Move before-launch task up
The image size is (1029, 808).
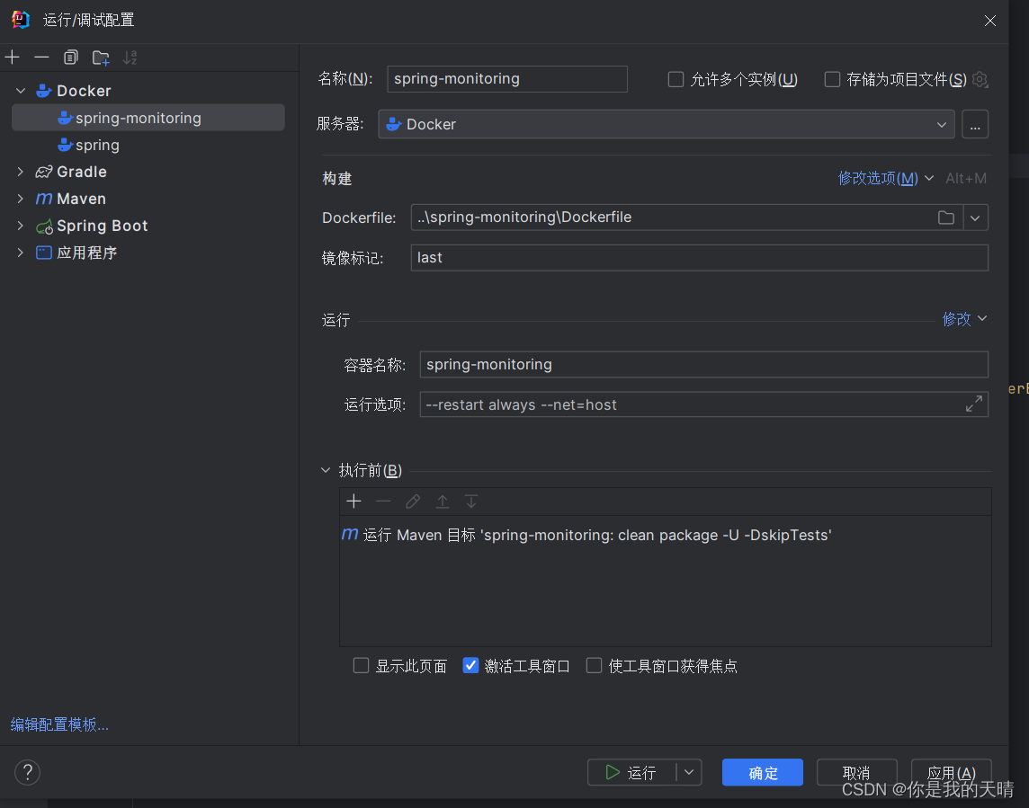click(x=443, y=502)
